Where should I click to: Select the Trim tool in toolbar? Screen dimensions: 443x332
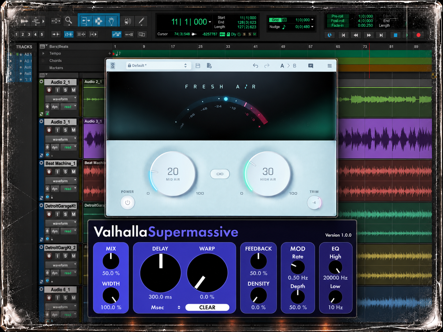pyautogui.click(x=85, y=21)
